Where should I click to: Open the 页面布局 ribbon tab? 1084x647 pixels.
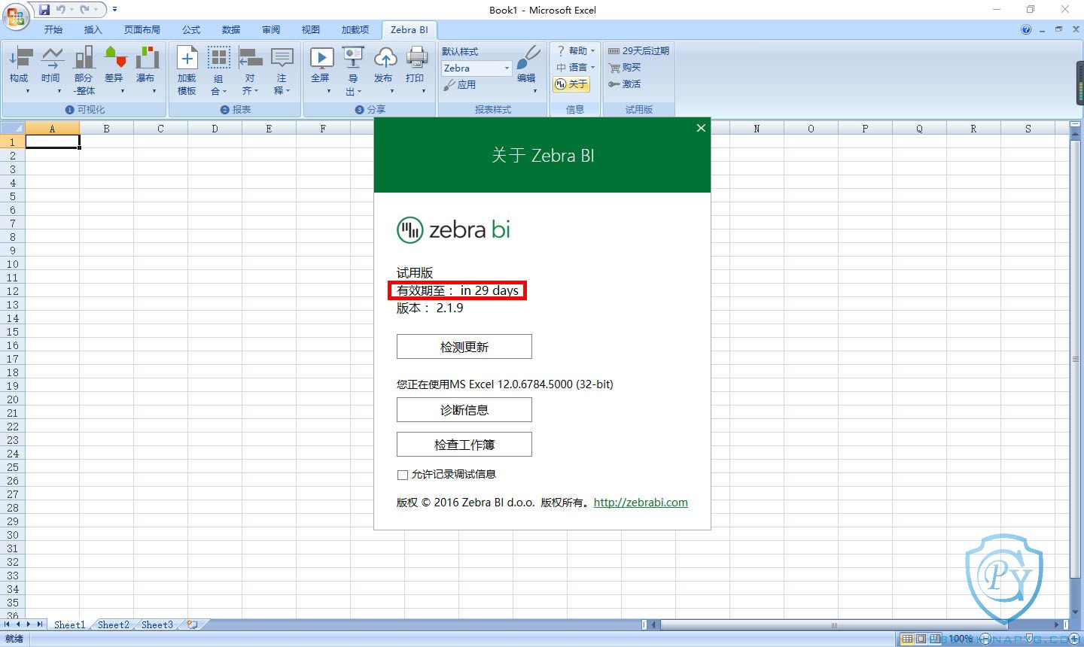(x=142, y=30)
